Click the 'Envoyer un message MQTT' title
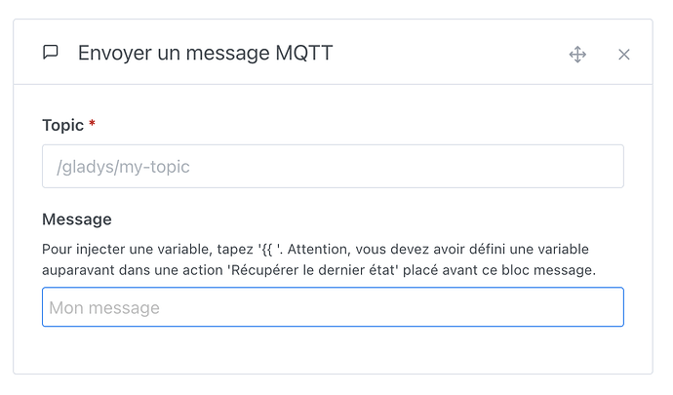Image resolution: width=673 pixels, height=395 pixels. coord(205,53)
